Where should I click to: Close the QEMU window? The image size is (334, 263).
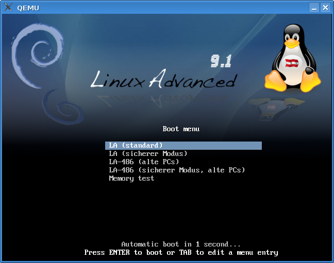[325, 7]
